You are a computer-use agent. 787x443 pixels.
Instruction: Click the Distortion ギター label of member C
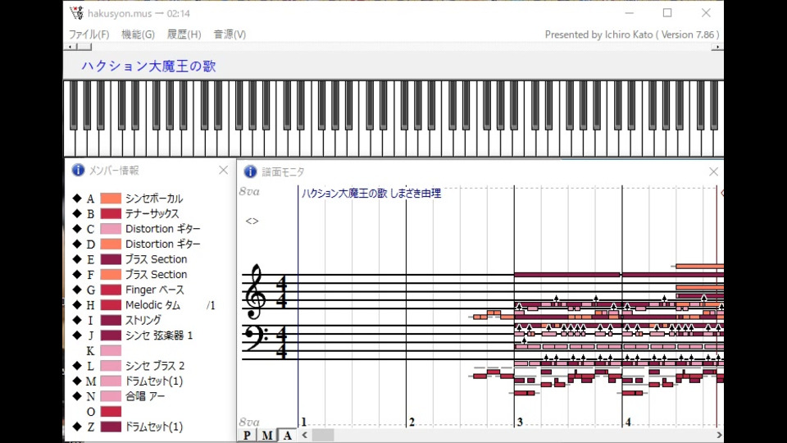coord(162,229)
